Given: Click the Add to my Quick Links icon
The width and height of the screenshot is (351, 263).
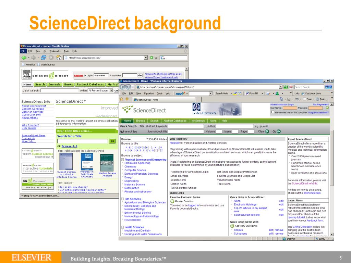Looking at the screenshot, I should click(x=232, y=226).
